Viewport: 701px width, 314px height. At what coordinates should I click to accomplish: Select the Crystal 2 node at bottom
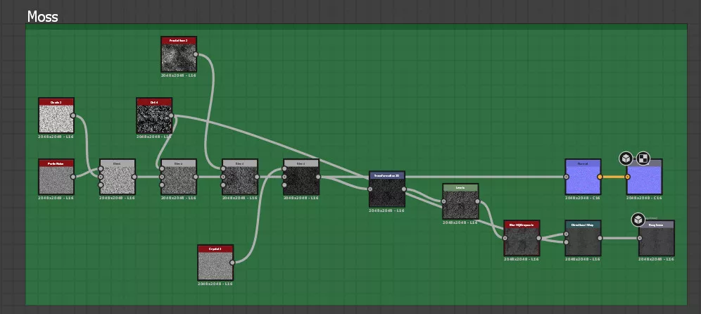tap(215, 263)
